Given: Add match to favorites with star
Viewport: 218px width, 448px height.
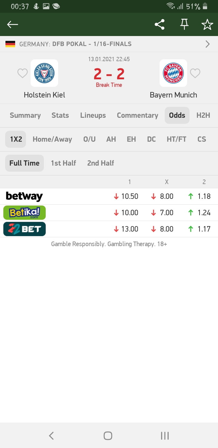Looking at the screenshot, I should pyautogui.click(x=207, y=25).
